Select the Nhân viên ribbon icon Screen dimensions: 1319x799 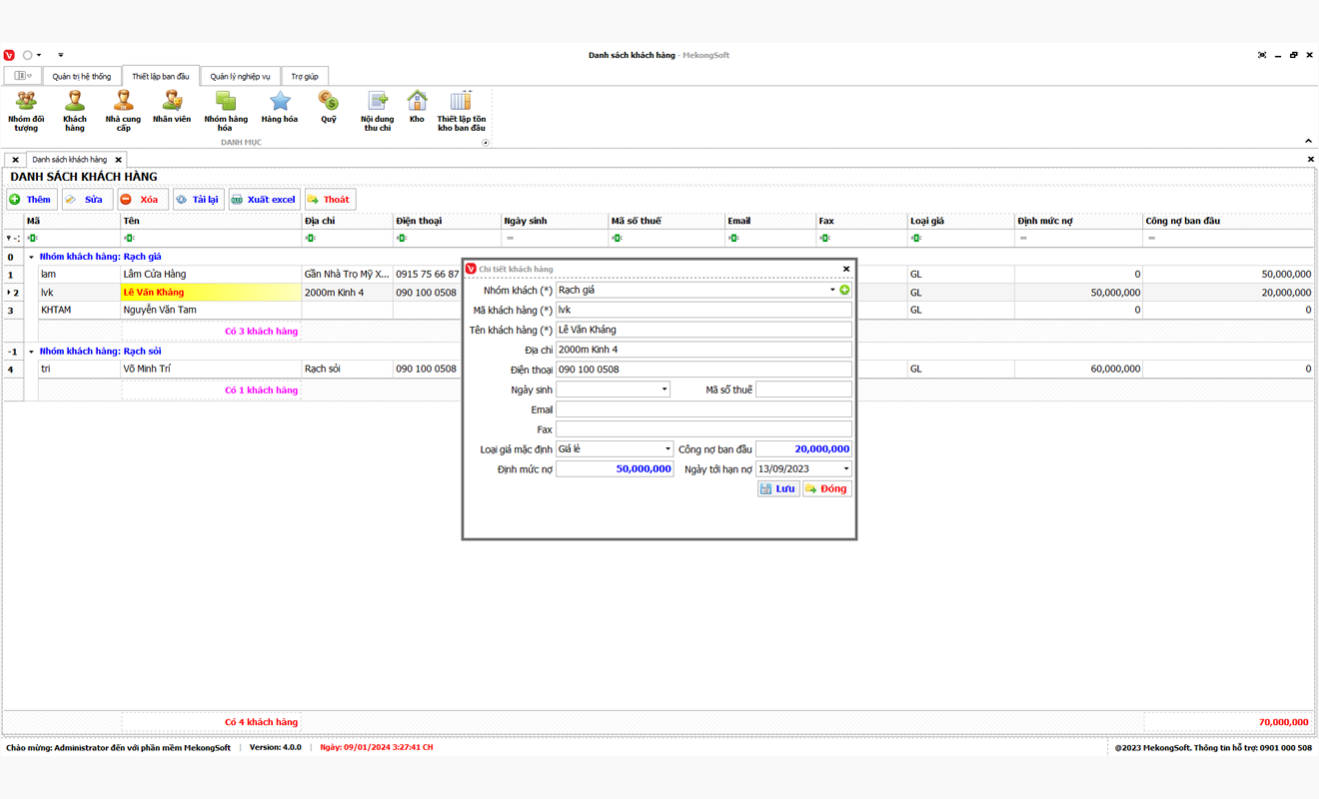[172, 108]
